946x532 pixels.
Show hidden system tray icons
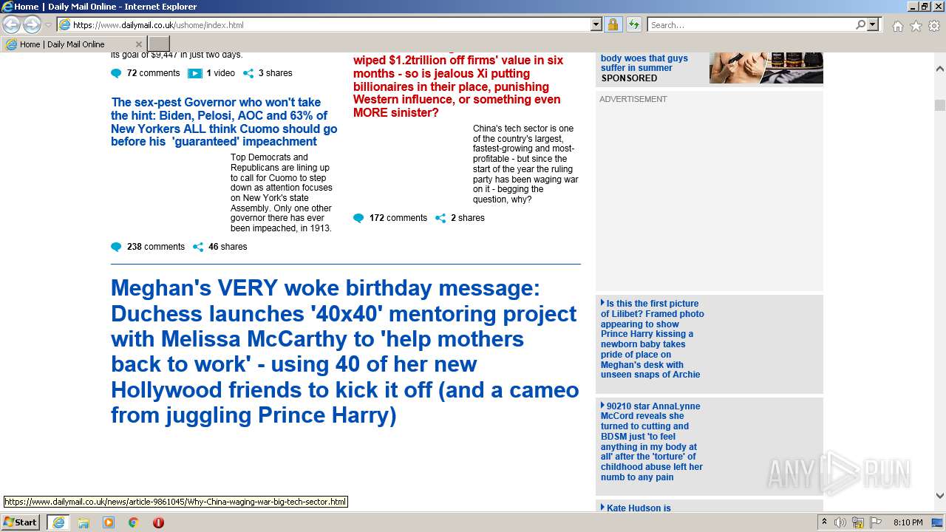coord(825,522)
